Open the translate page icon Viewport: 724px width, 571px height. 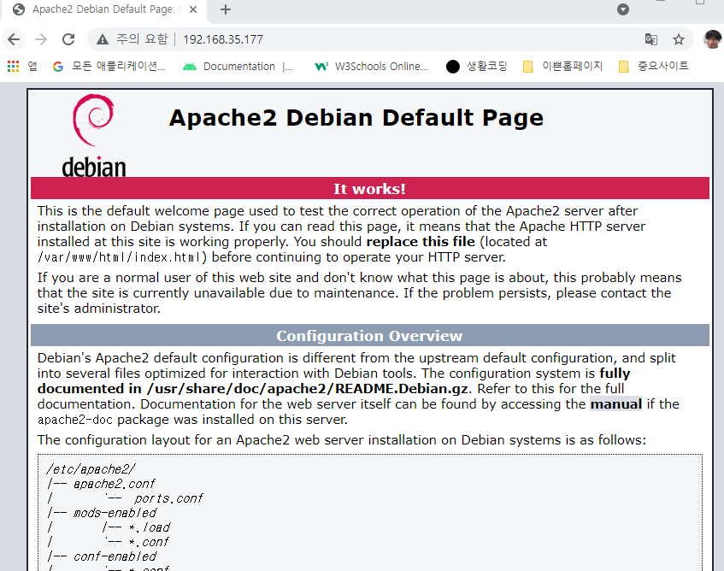pos(651,39)
